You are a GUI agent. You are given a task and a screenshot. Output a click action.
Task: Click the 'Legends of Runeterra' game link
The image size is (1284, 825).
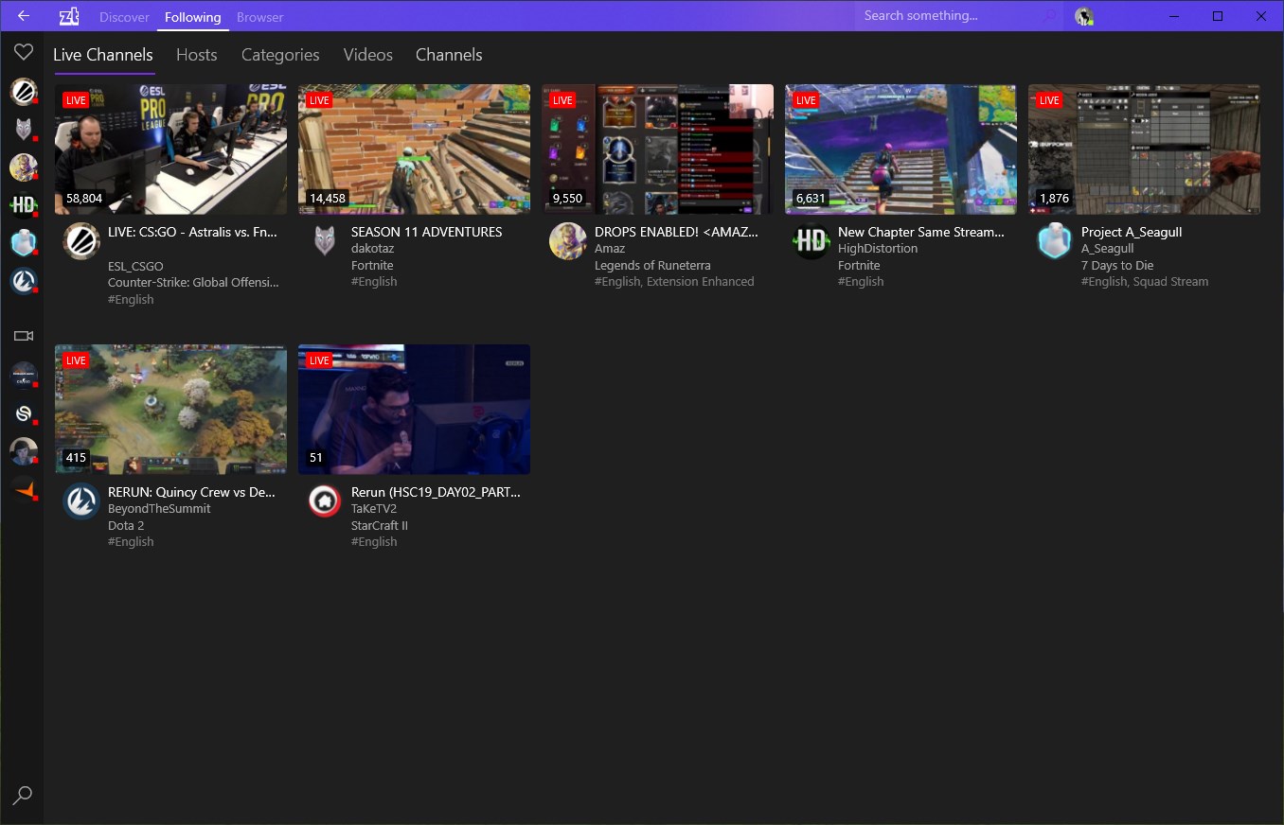(652, 266)
